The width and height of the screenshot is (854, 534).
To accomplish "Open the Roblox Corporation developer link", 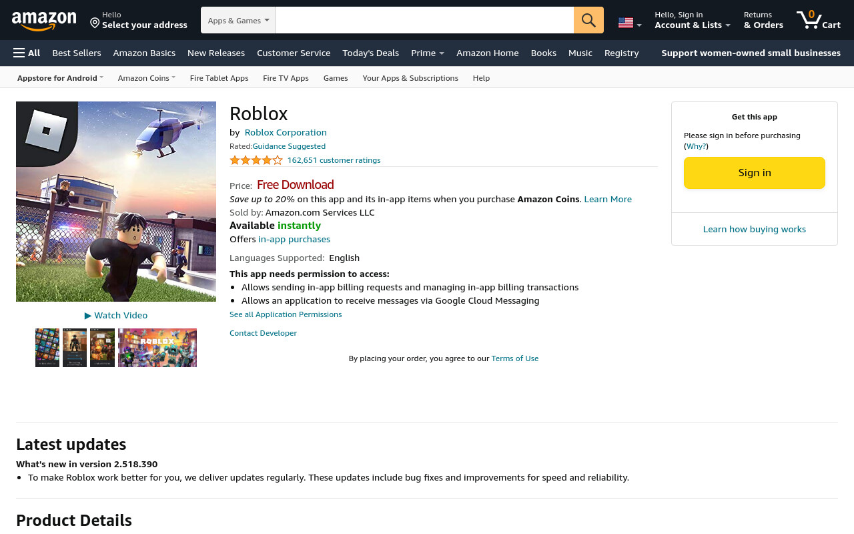I will 286,132.
